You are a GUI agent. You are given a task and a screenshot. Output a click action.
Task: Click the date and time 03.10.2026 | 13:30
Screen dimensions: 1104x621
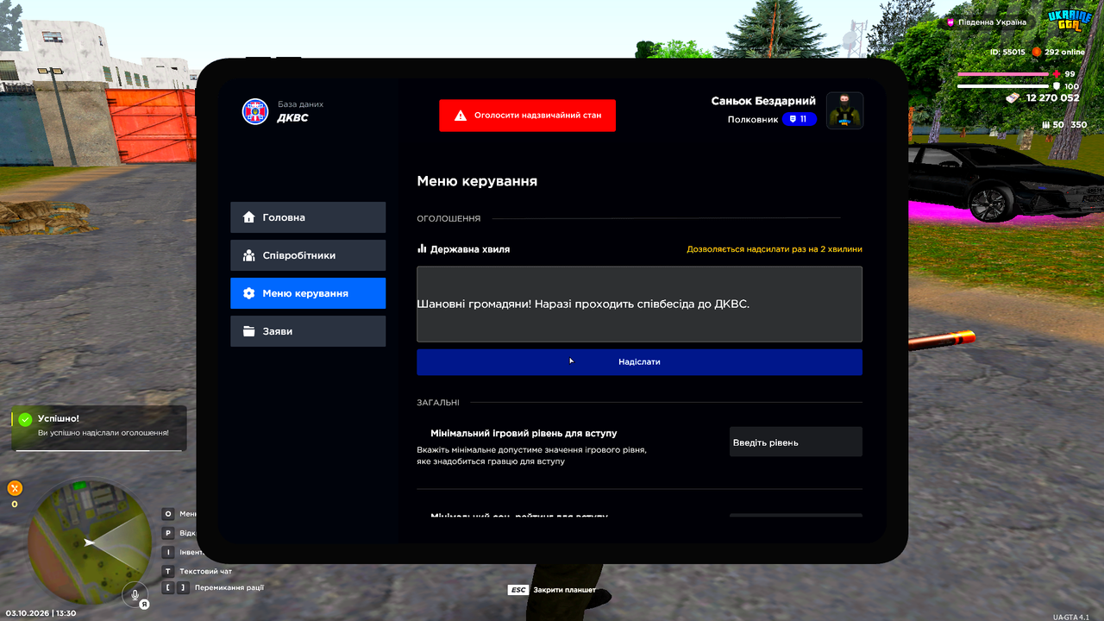tap(40, 613)
